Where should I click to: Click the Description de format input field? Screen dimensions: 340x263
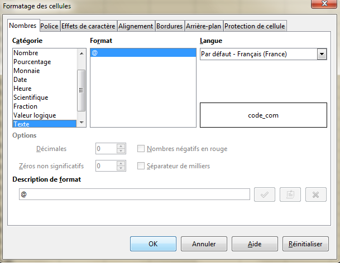135,194
